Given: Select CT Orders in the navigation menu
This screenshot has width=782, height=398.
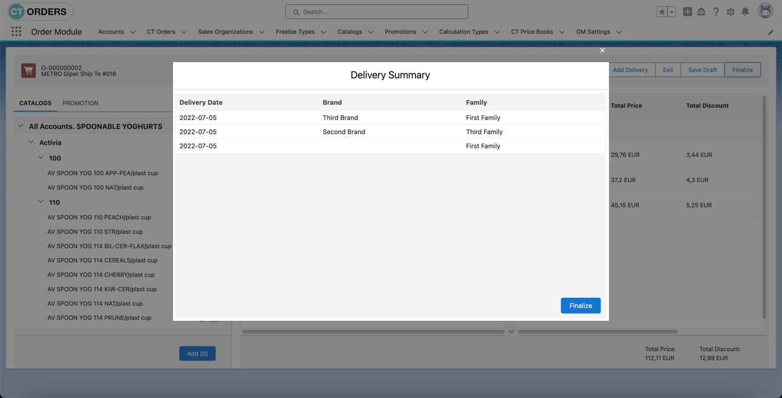Looking at the screenshot, I should coord(161,32).
